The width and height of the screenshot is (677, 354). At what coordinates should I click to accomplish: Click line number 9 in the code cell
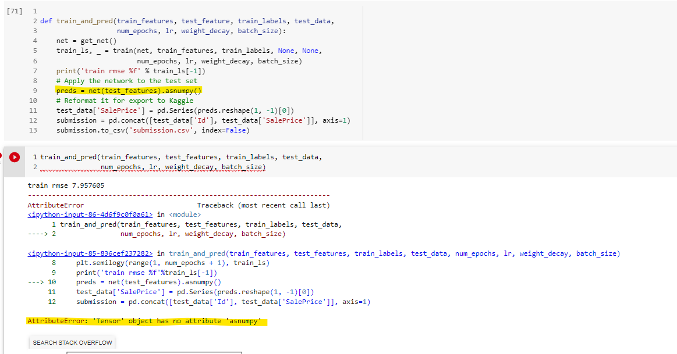(x=35, y=90)
